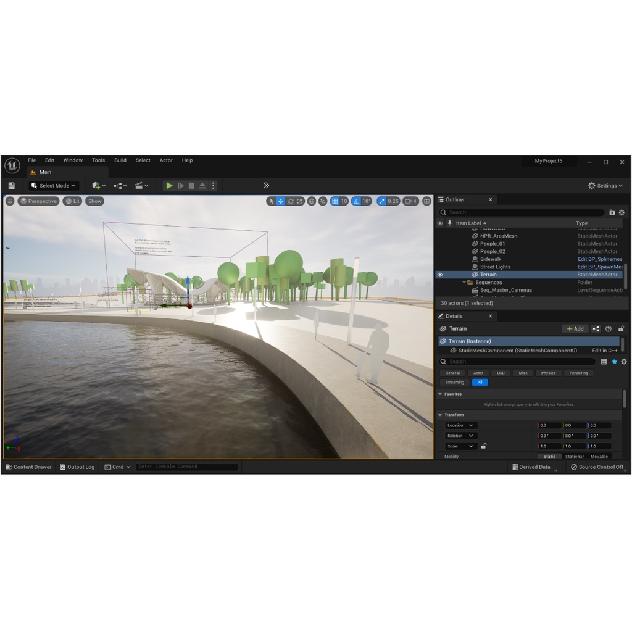
Task: Hide the Terrain actor with eye icon
Action: [x=440, y=275]
